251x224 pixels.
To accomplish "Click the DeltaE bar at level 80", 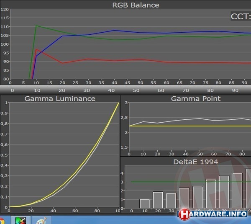I will [x=237, y=191].
